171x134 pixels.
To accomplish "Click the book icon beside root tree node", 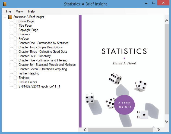I will pyautogui.click(x=10, y=17).
